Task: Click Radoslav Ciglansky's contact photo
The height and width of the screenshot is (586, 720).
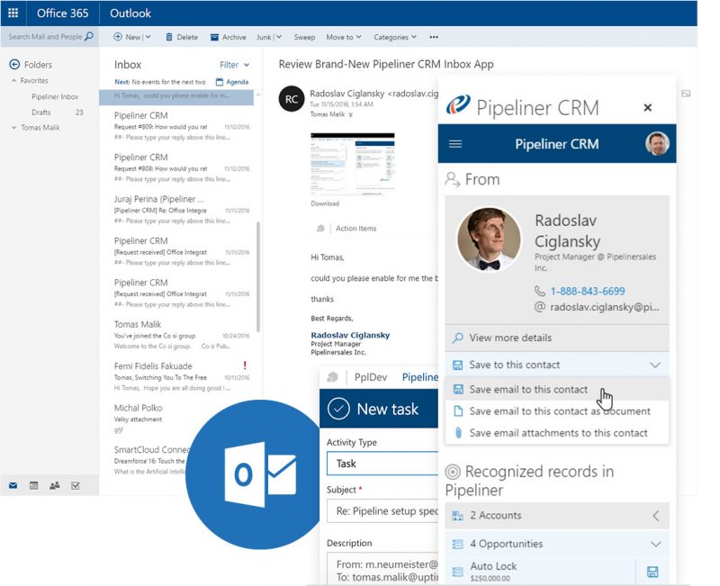Action: (x=489, y=239)
